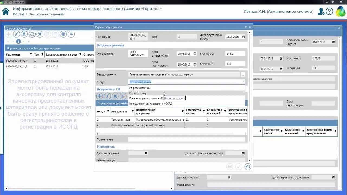The height and width of the screenshot is (195, 347).
Task: Edit the selected document with pencil icon in Список документов
Action: [x=17, y=34]
